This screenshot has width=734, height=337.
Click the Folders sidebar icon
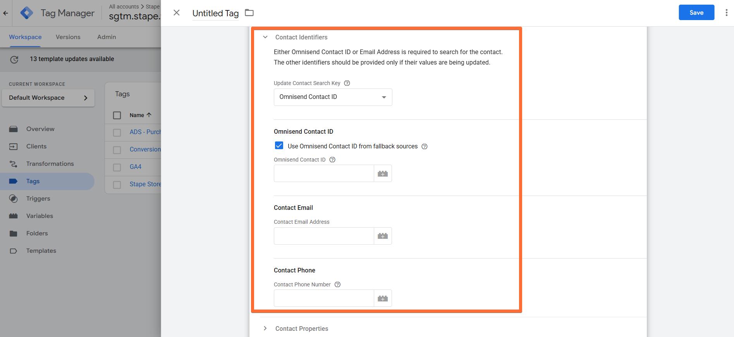click(13, 233)
